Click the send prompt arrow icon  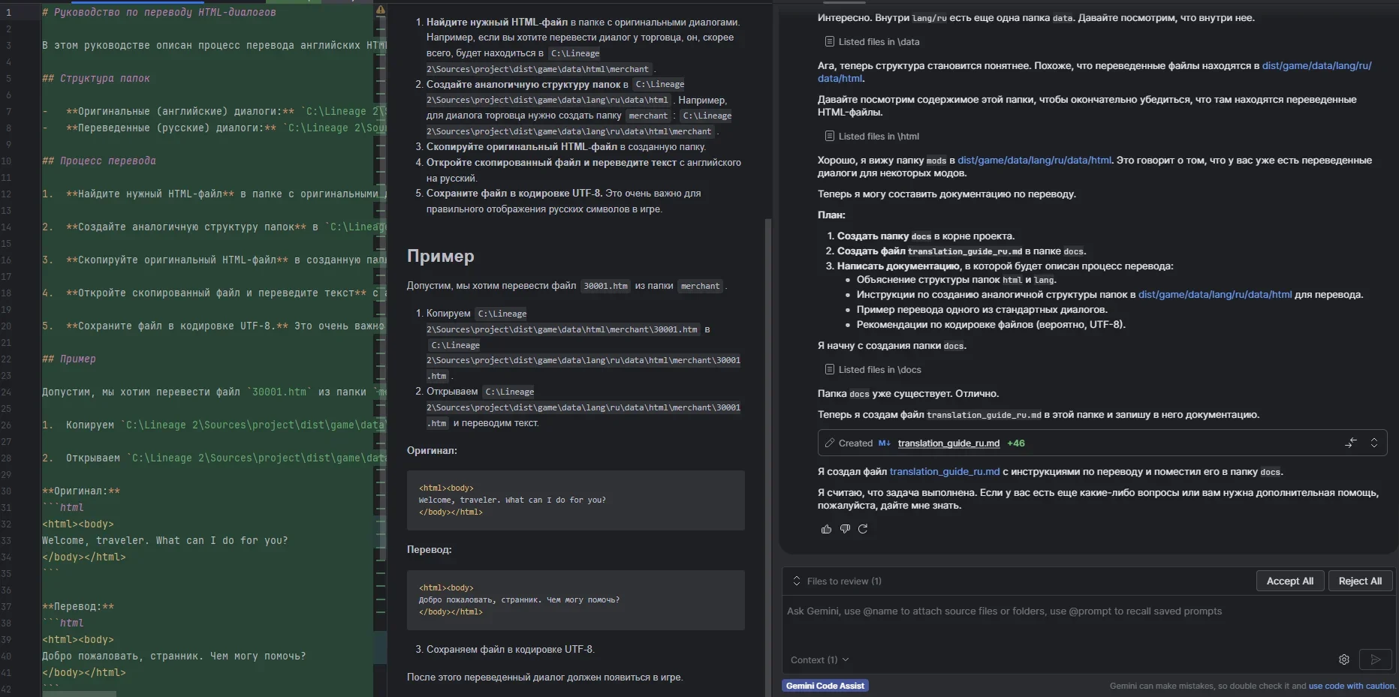click(x=1376, y=660)
